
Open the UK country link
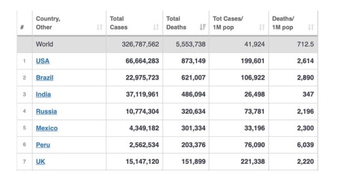(41, 162)
